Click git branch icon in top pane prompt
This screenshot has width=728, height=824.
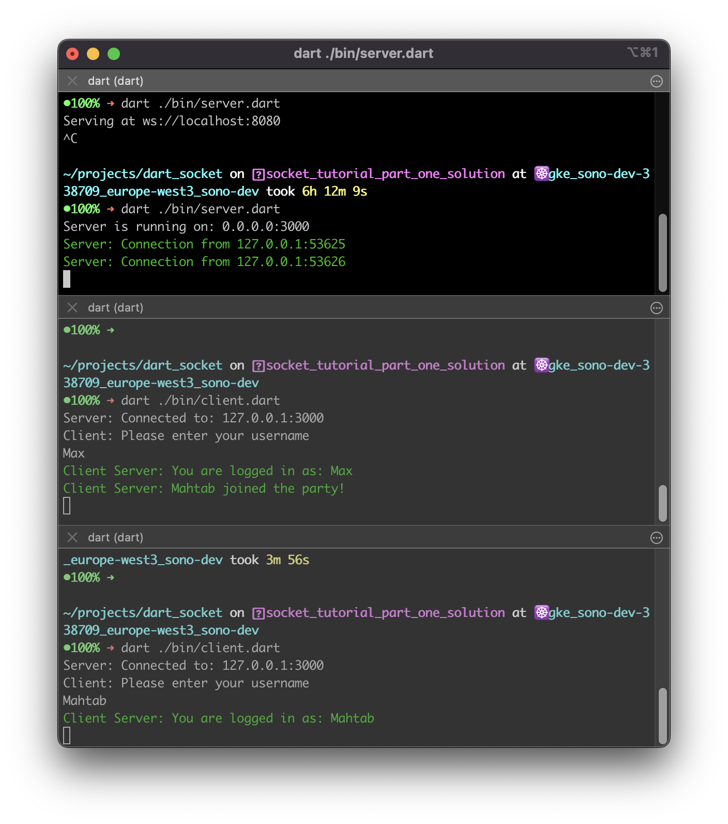(259, 174)
